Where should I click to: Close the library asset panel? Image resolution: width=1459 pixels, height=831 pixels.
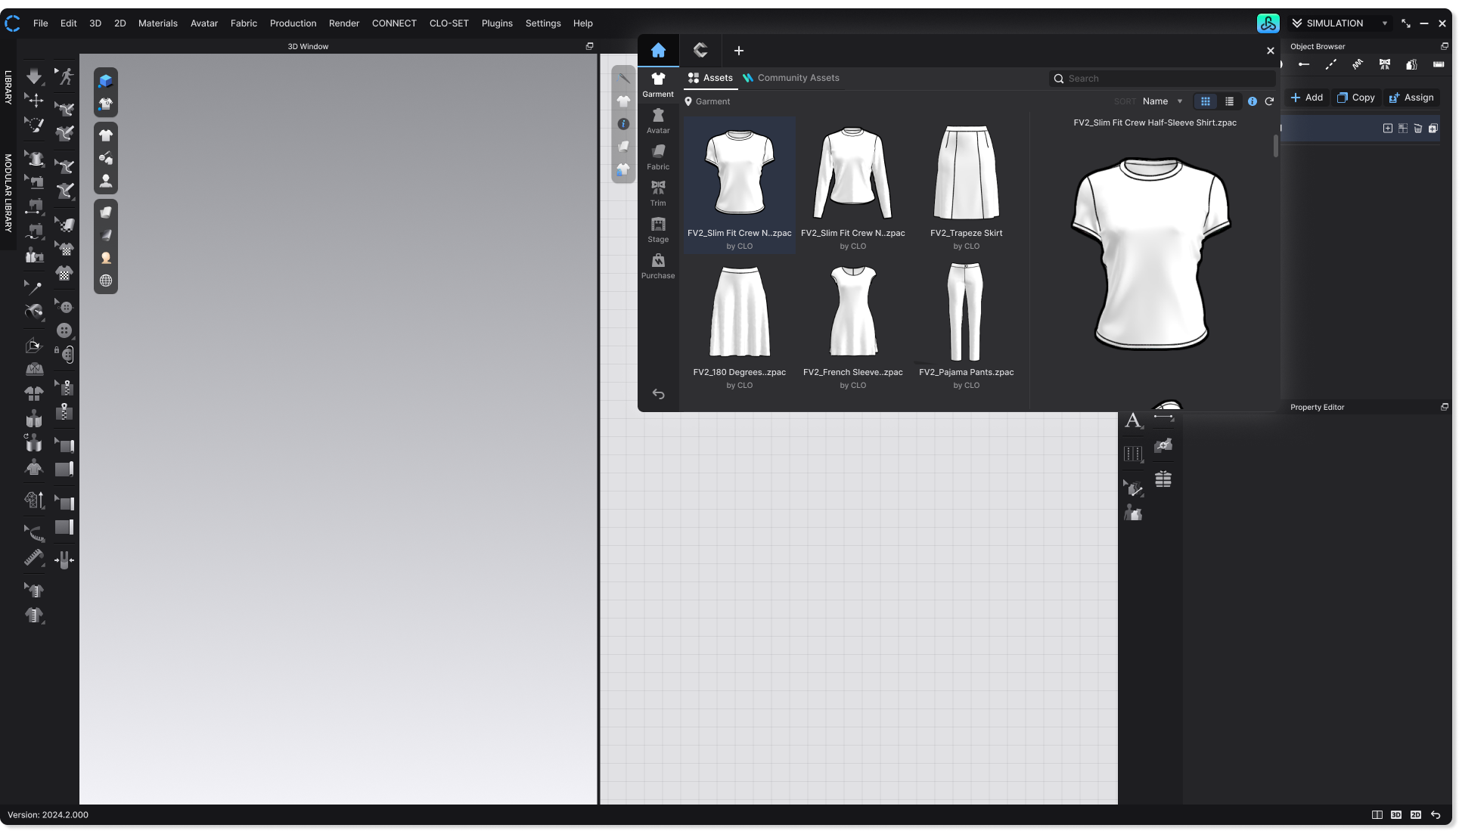(1271, 51)
